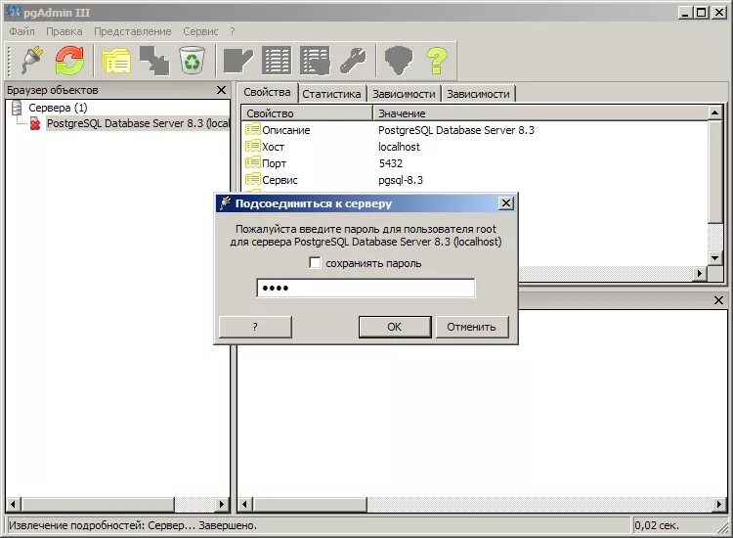Viewport: 733px width, 538px height.
Task: Click OK in the connect dialog
Action: pos(395,327)
